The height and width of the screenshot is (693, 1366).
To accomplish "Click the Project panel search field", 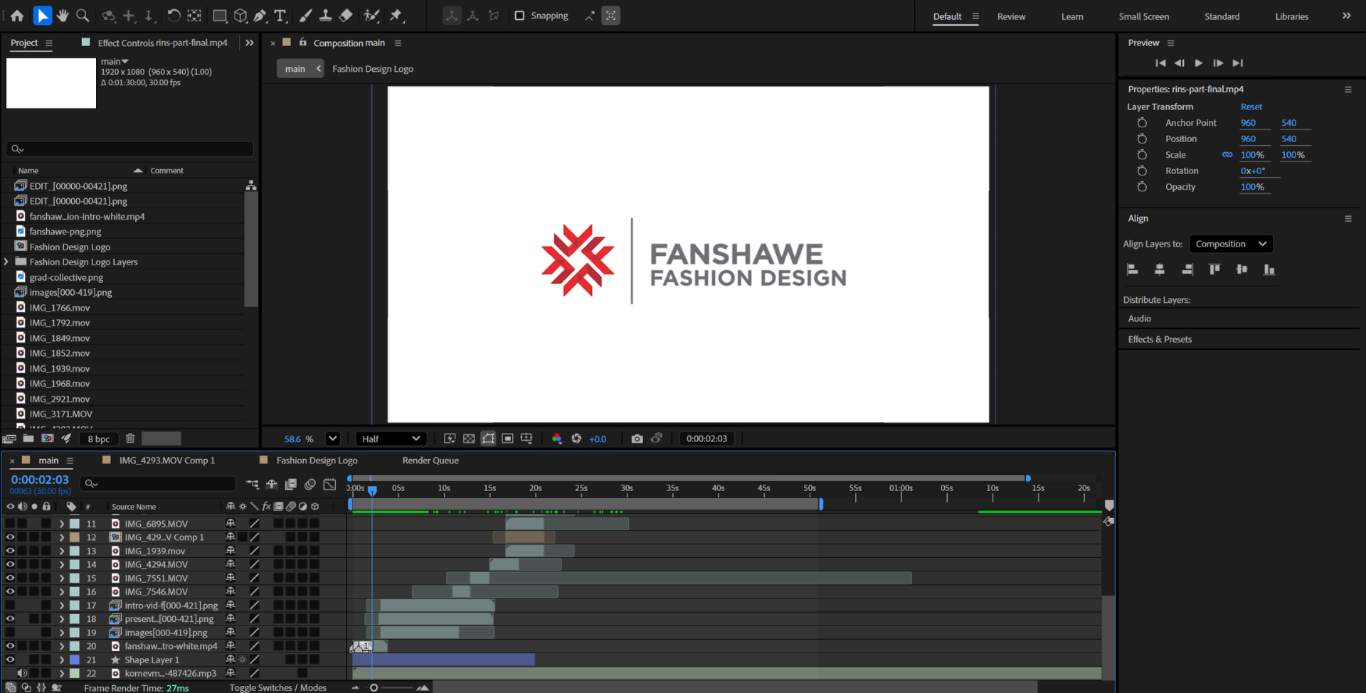I will 129,149.
